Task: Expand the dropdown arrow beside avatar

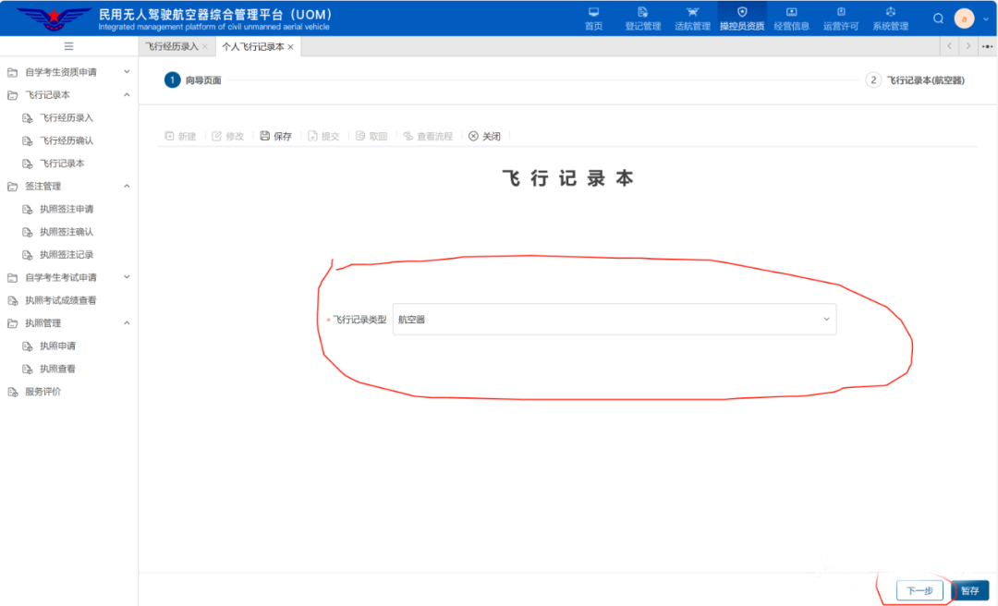Action: pyautogui.click(x=986, y=19)
